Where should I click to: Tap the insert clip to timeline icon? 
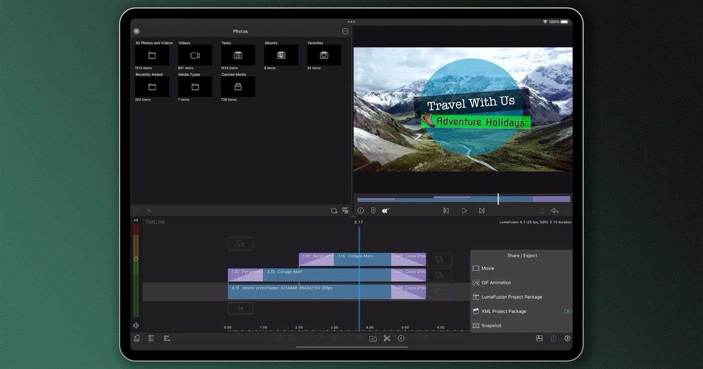386,211
